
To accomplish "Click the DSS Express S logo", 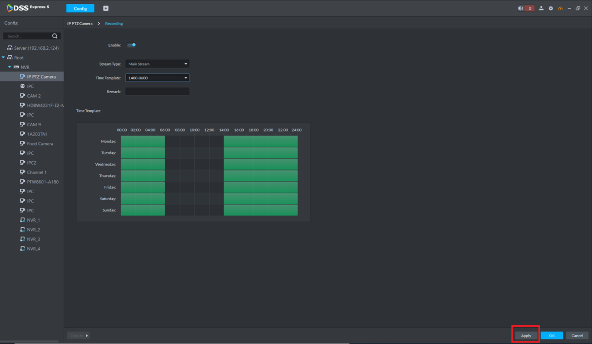I will 28,8.
